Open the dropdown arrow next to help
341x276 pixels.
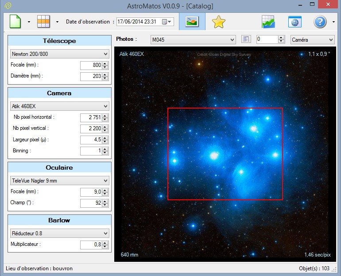[333, 22]
